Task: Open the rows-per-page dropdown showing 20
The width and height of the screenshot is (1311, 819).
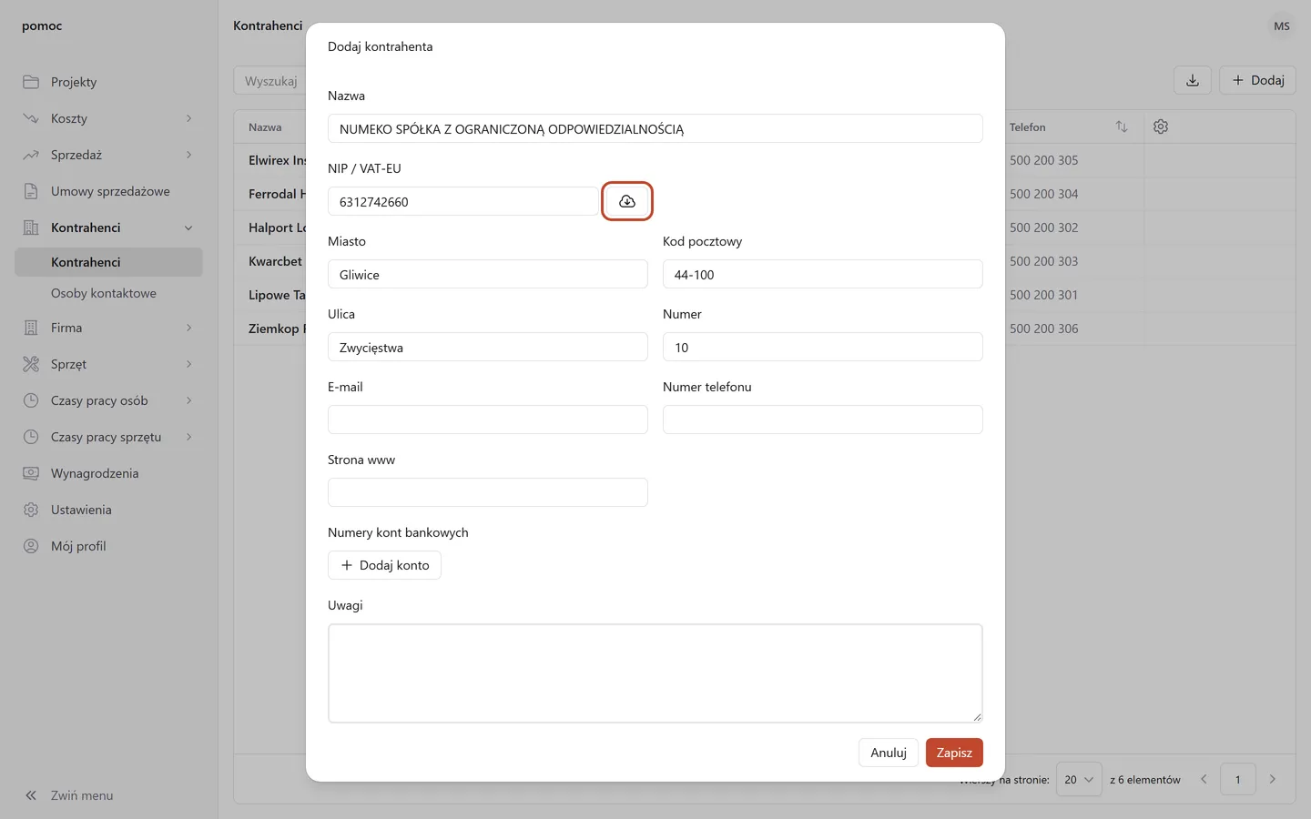Action: coord(1079,779)
